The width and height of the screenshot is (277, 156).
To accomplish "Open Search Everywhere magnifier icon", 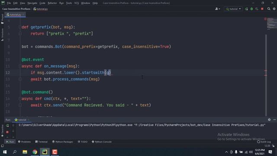I will point(269,9).
